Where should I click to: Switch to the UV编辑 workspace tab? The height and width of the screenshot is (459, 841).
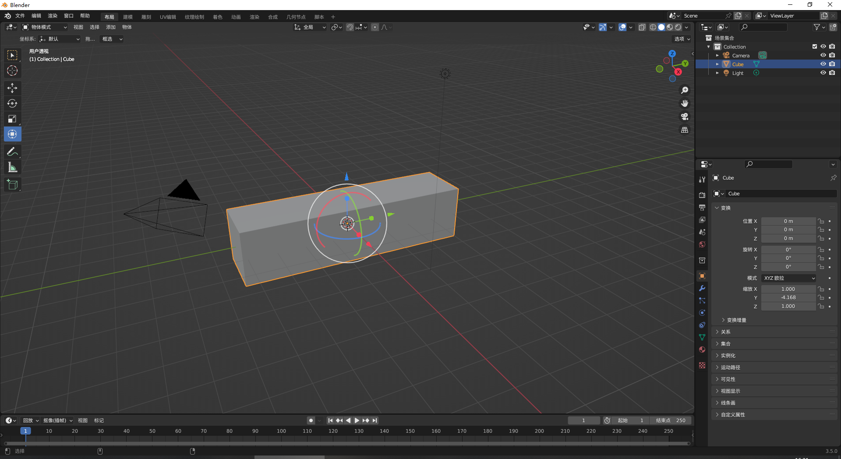click(168, 17)
